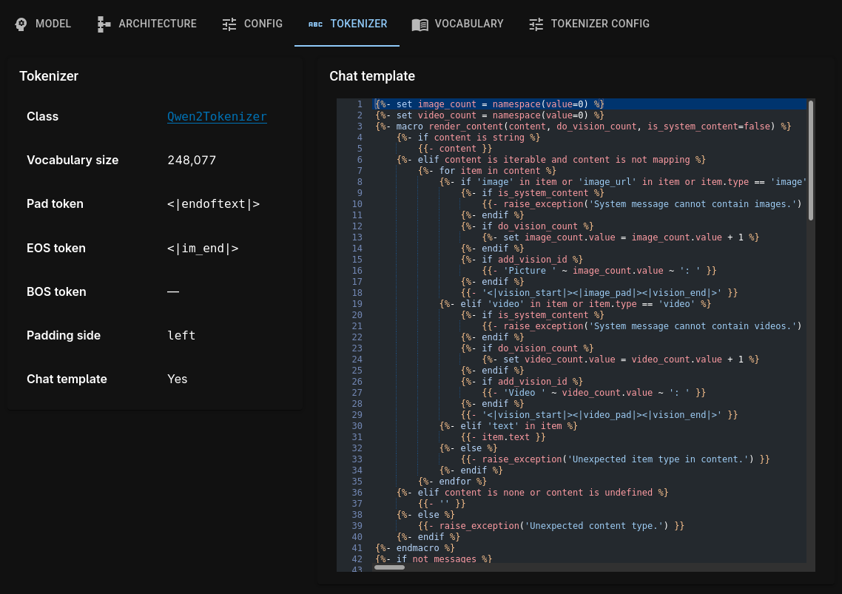842x594 pixels.
Task: Click the 'System message cannot contain videos.' line
Action: click(x=641, y=326)
